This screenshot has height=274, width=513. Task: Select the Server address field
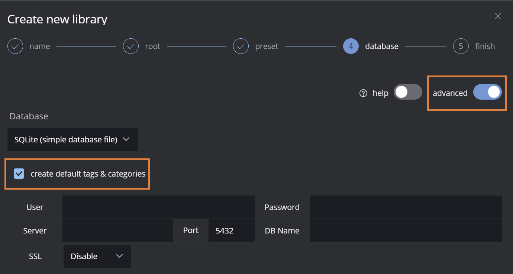117,231
